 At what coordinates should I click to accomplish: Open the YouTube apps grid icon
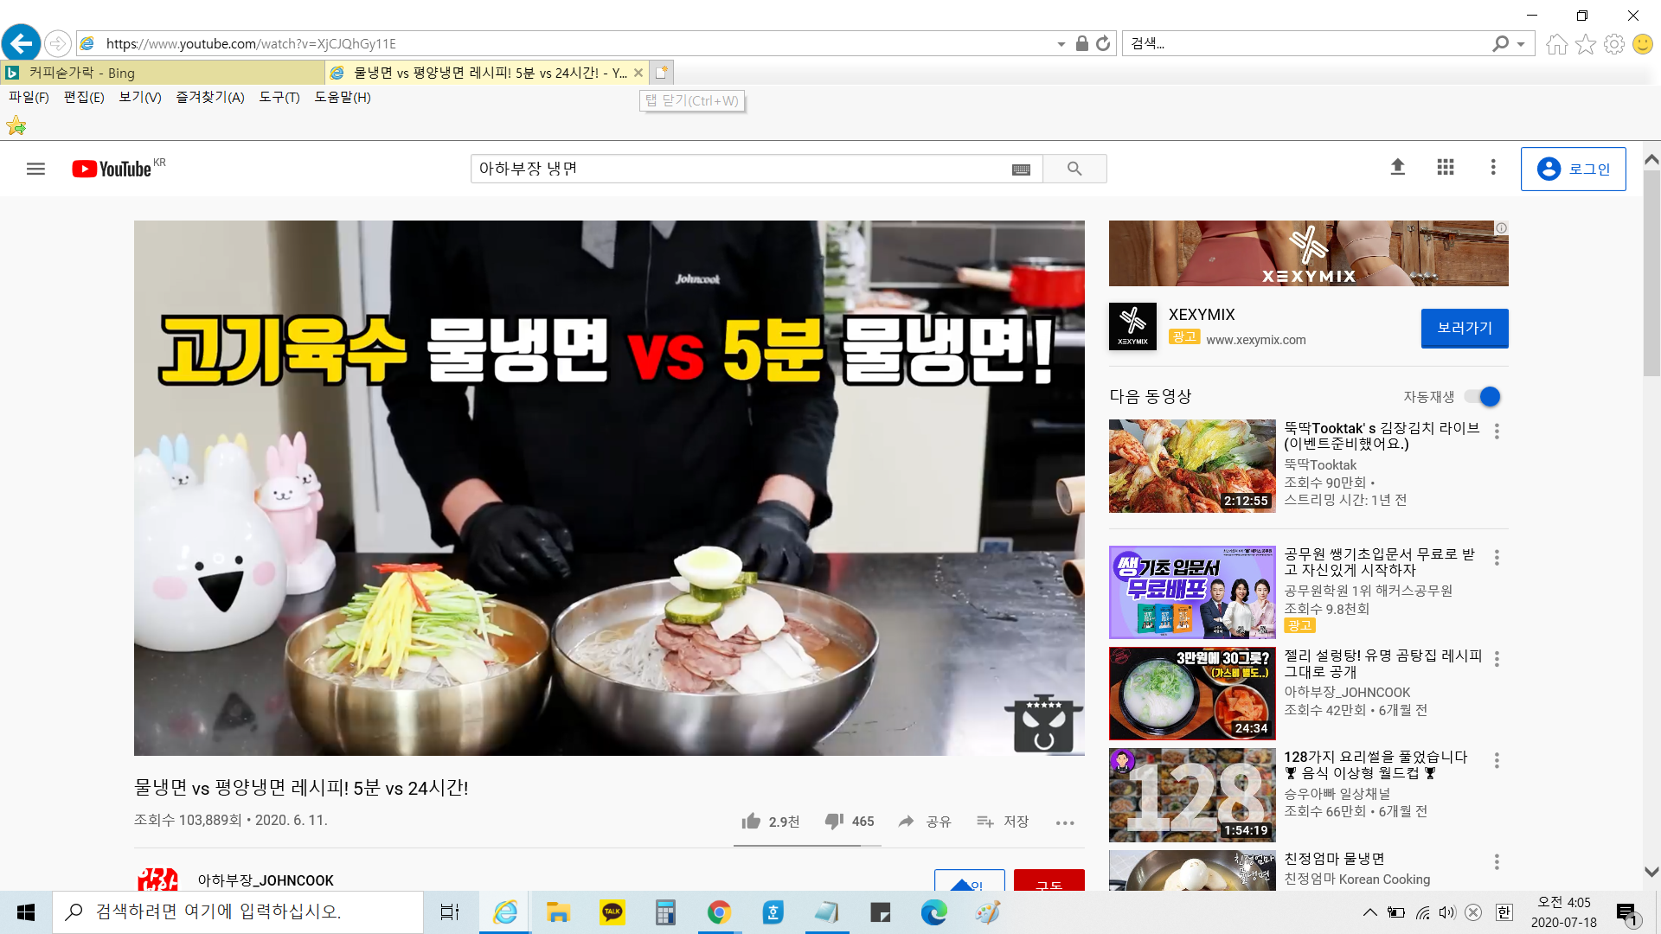click(x=1446, y=167)
